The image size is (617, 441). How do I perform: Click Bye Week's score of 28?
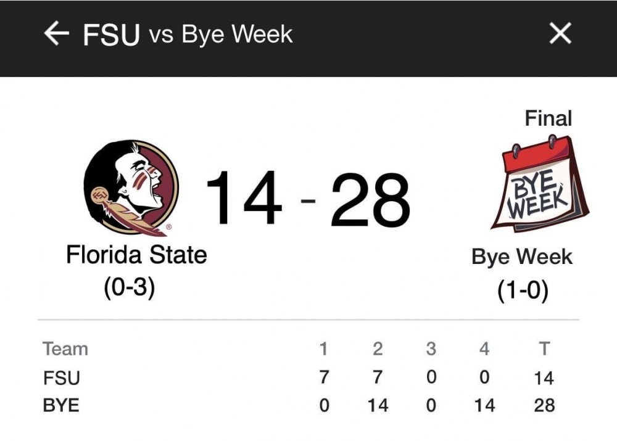click(x=370, y=199)
